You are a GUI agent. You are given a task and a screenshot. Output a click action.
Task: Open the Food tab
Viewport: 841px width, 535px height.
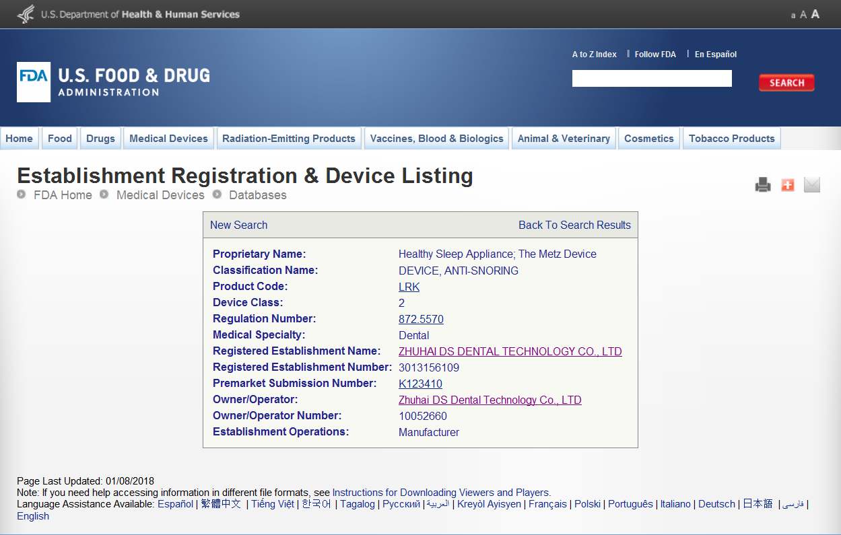point(60,139)
